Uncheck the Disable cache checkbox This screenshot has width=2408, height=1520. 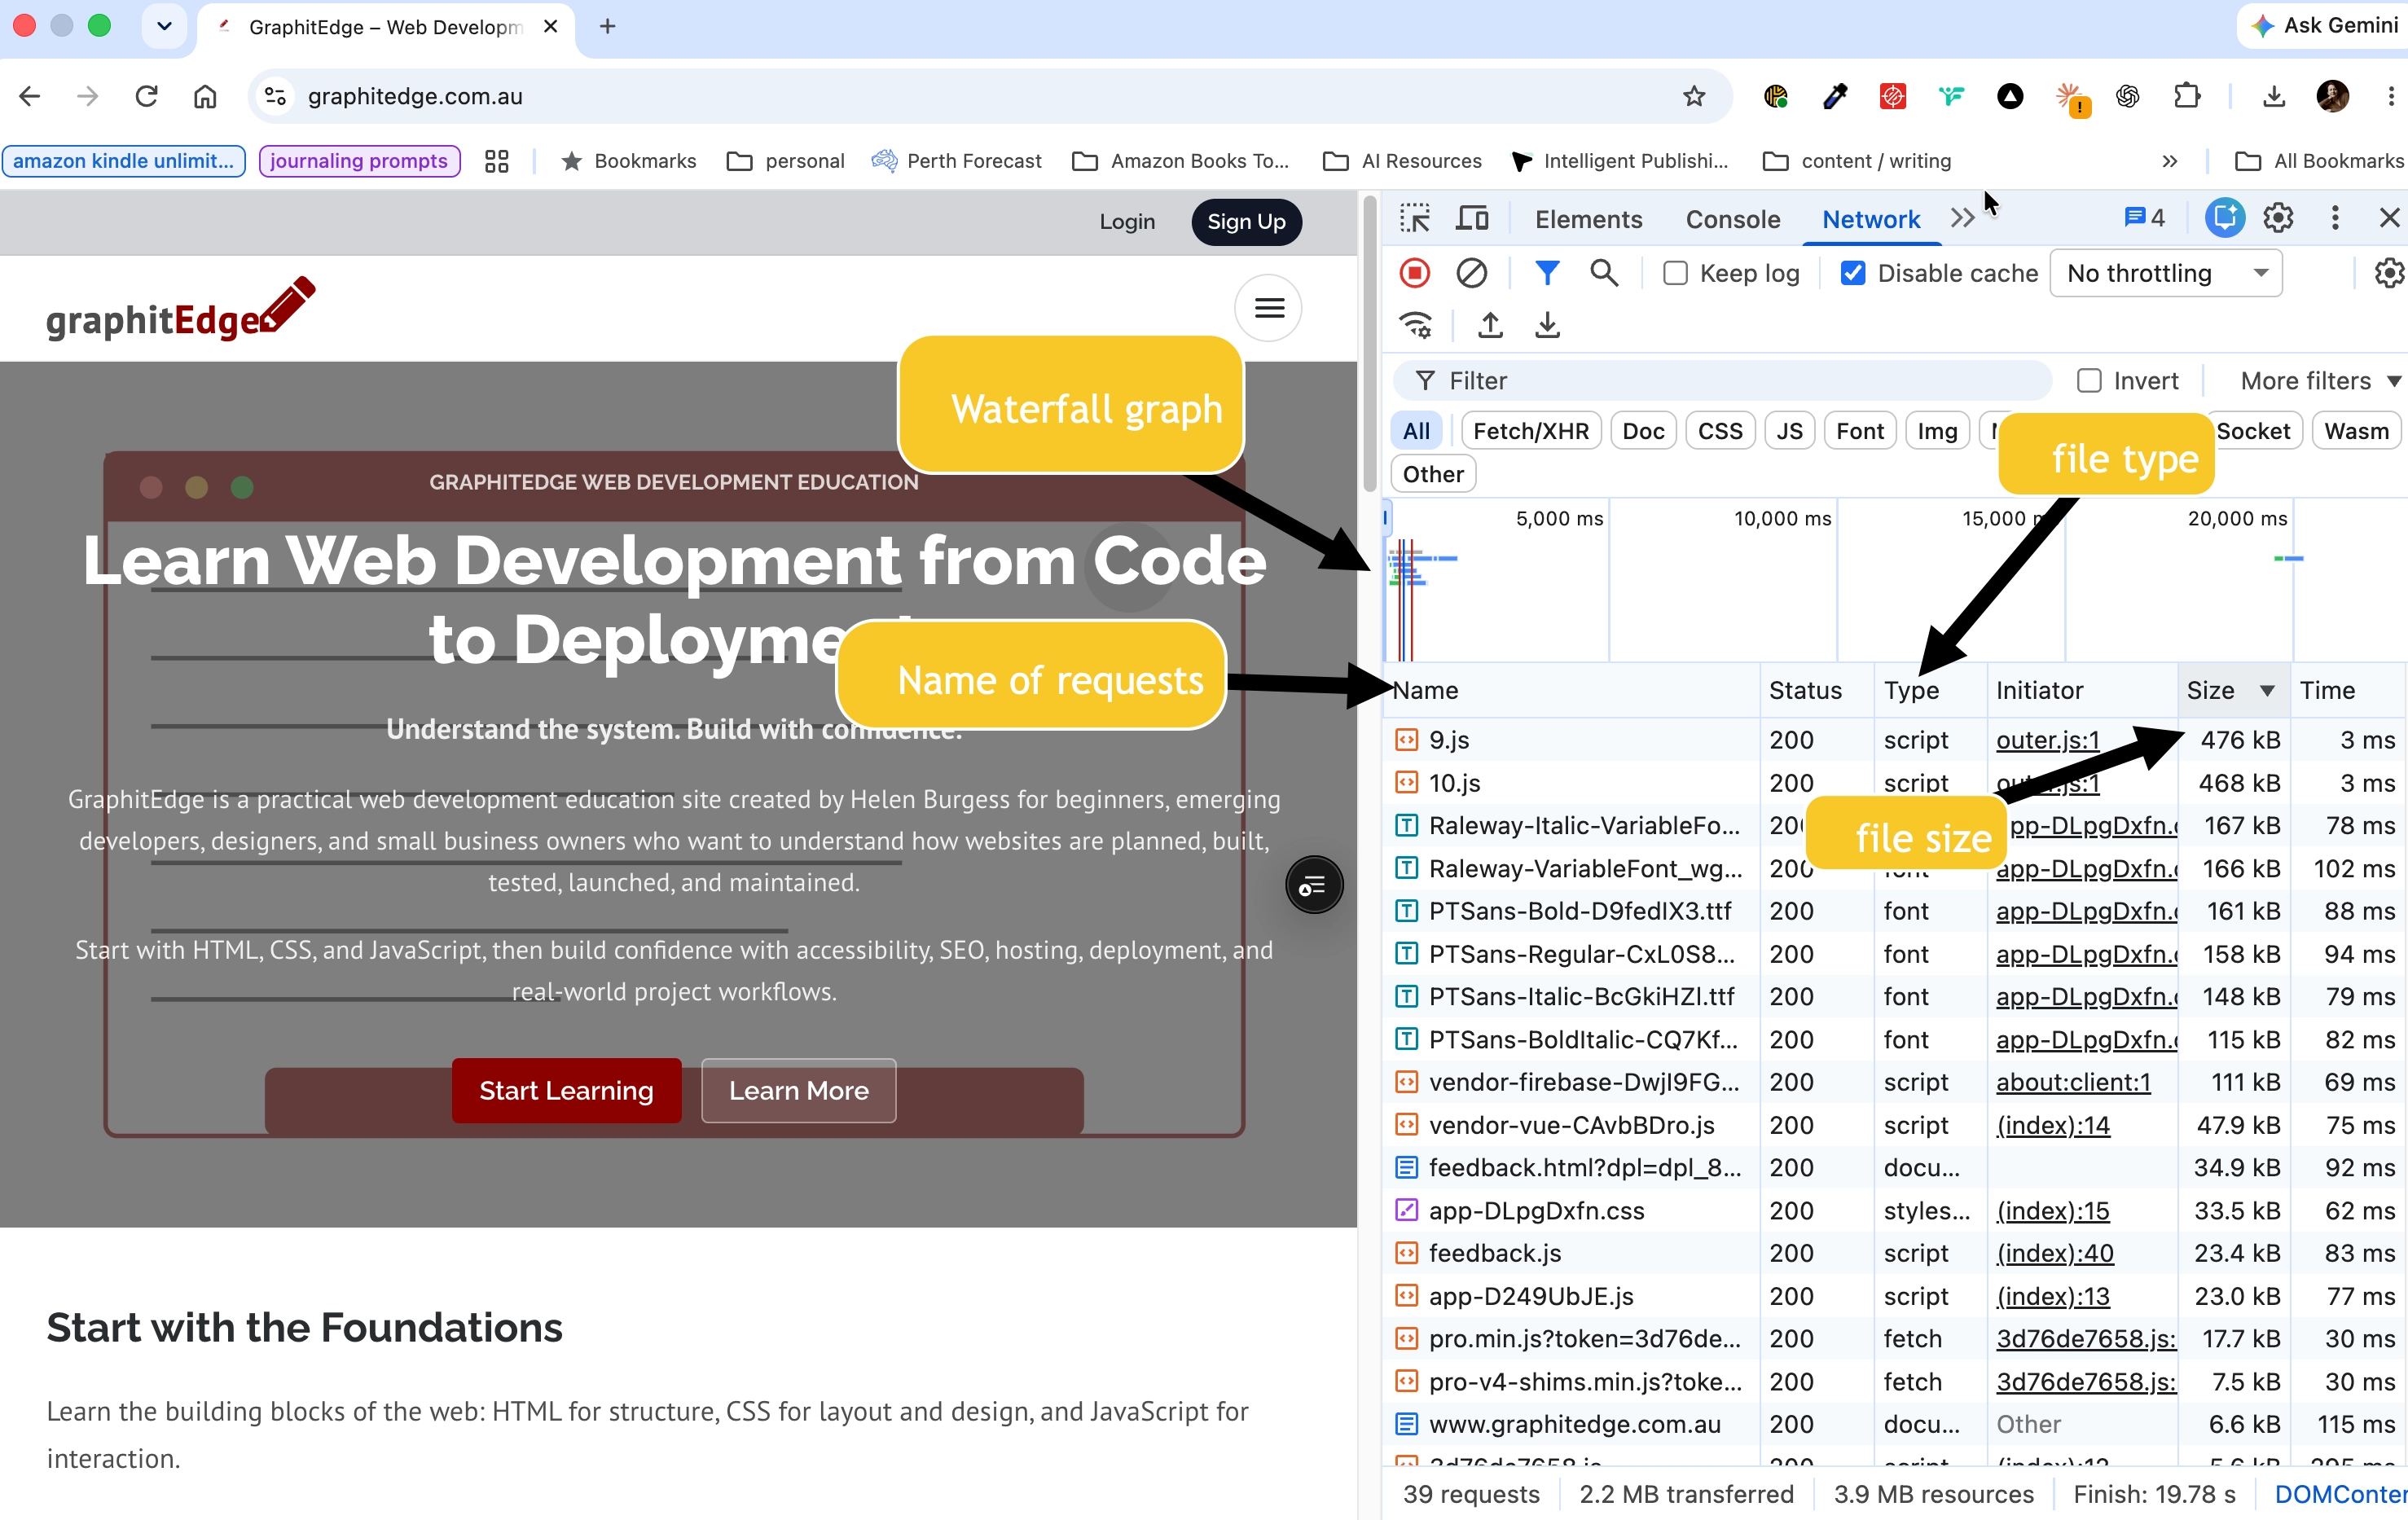[x=1852, y=273]
